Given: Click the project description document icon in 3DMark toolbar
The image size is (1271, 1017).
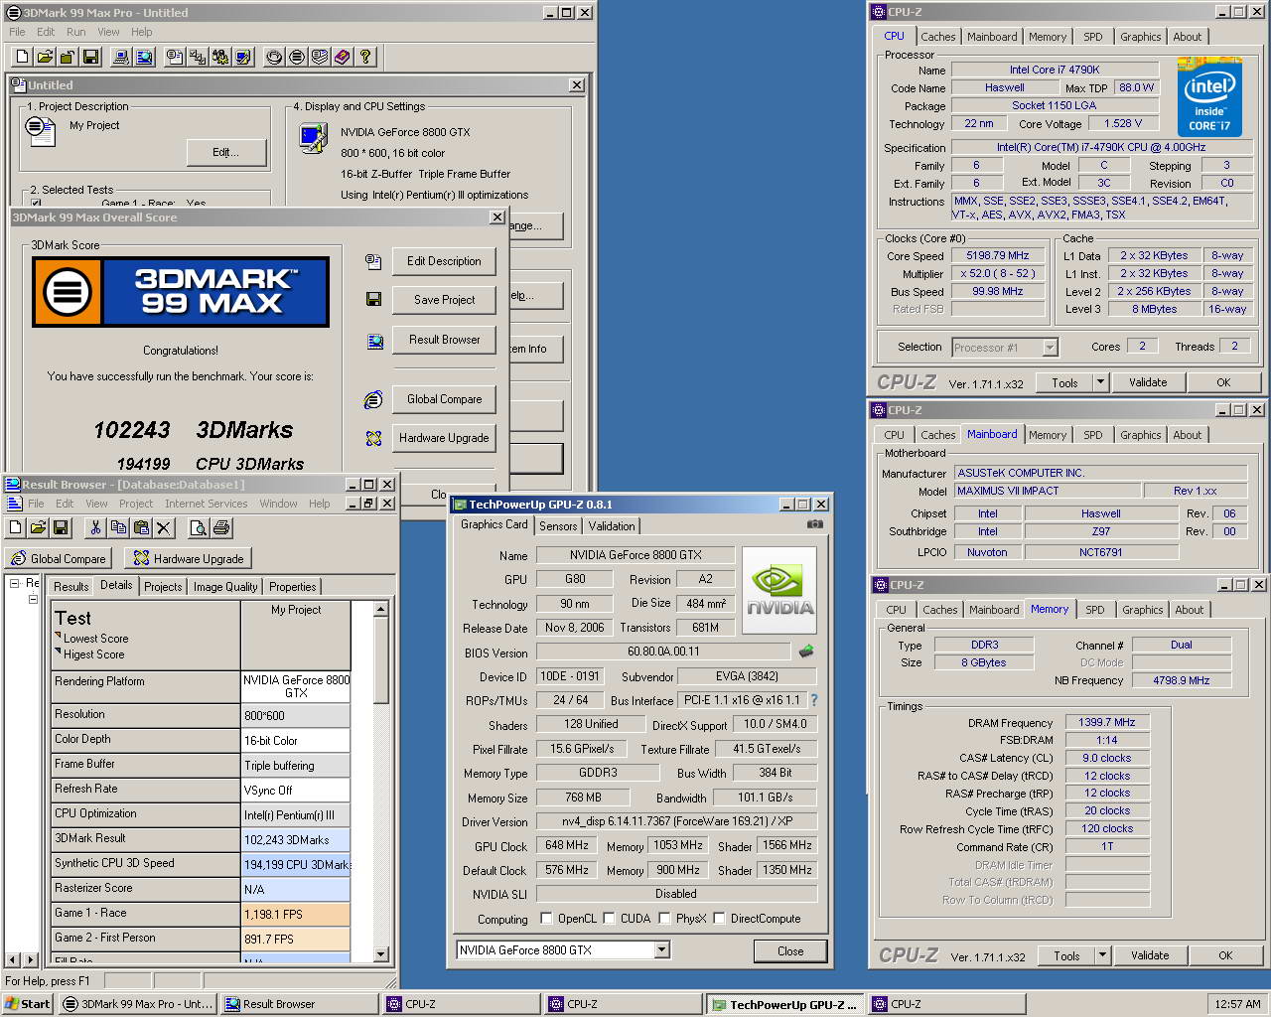Looking at the screenshot, I should pyautogui.click(x=175, y=57).
